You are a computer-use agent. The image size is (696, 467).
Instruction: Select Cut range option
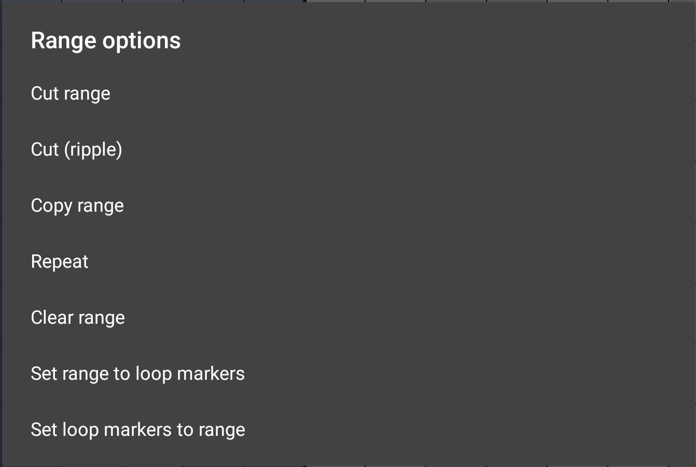(x=71, y=93)
